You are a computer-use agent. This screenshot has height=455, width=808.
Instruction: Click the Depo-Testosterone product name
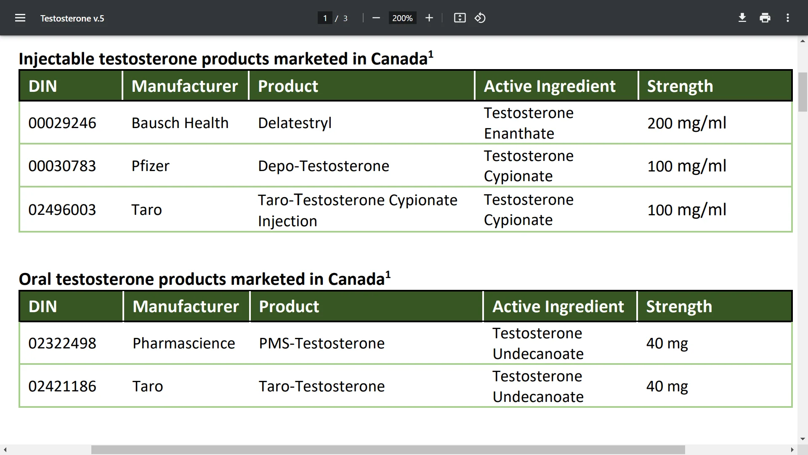point(324,166)
